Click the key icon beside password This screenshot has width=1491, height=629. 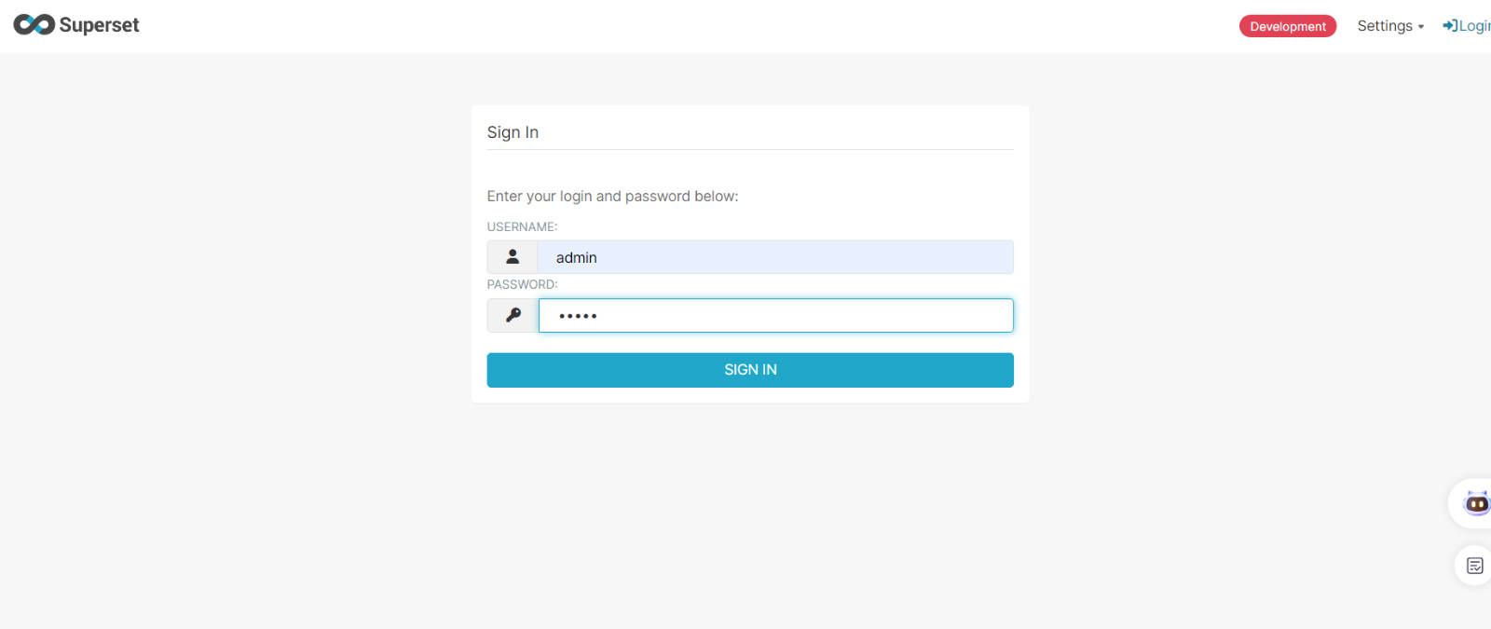click(513, 315)
